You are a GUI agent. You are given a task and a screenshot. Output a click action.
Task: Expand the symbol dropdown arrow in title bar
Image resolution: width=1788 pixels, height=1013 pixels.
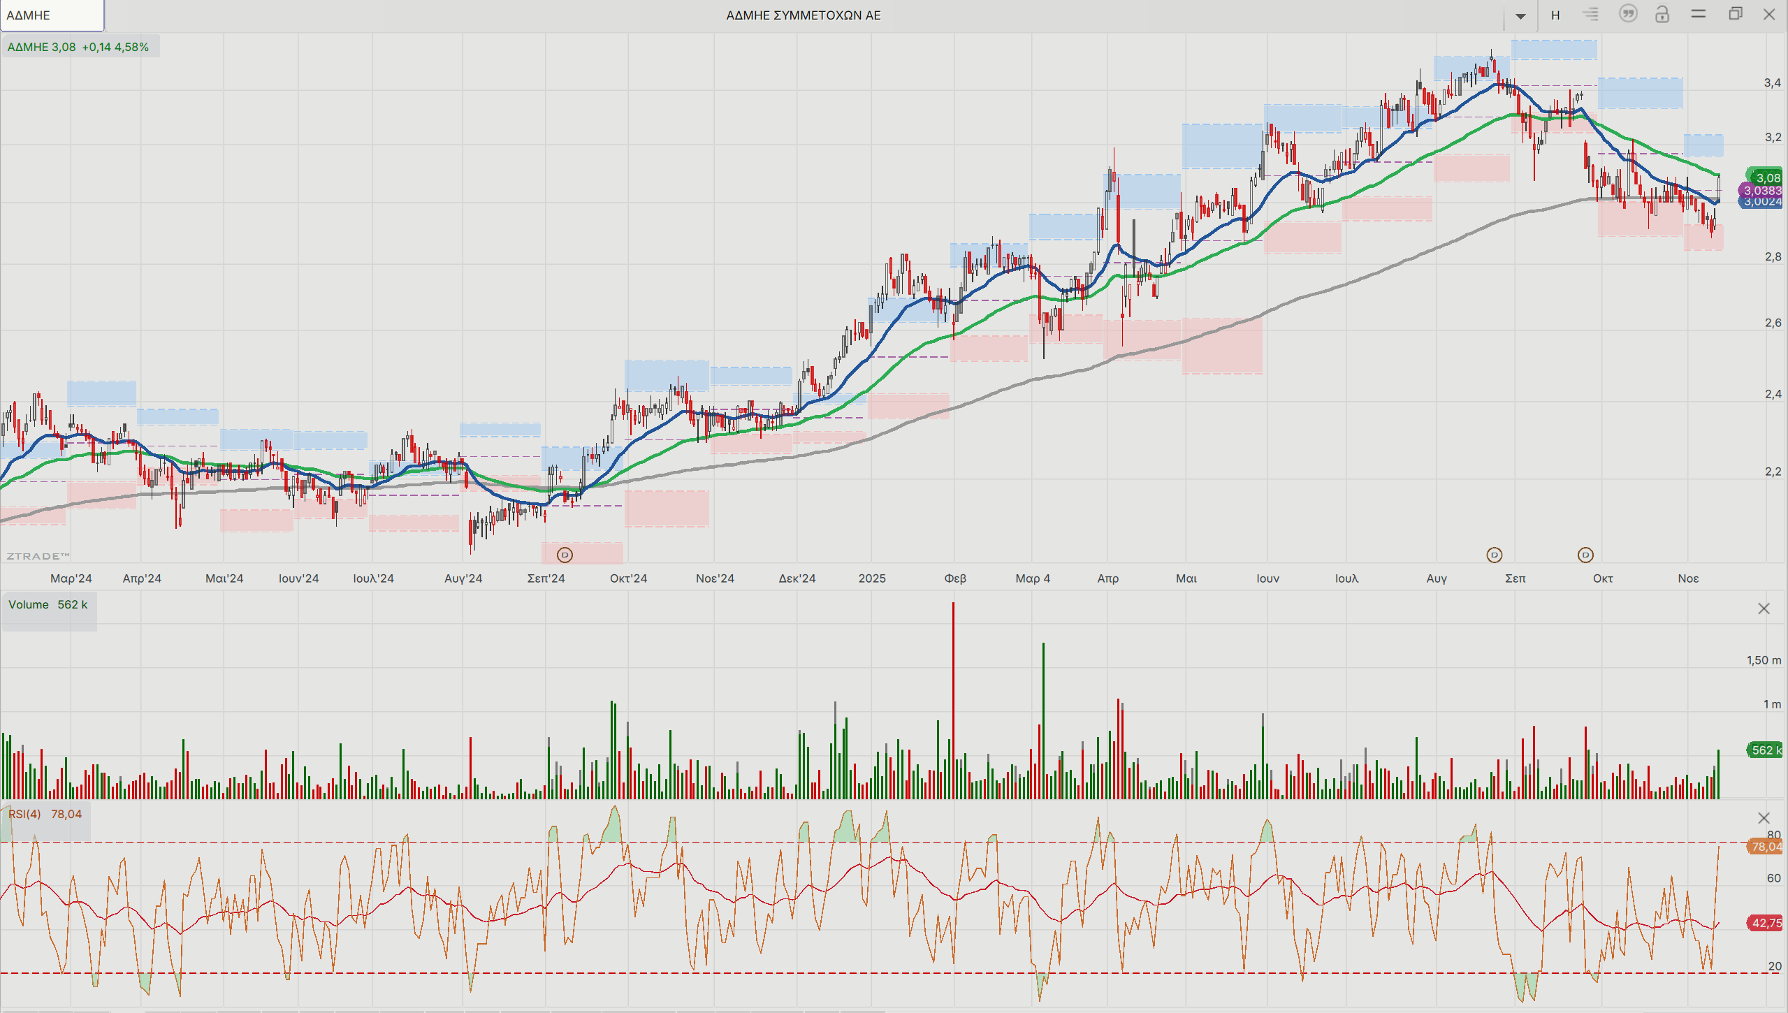click(x=1520, y=16)
